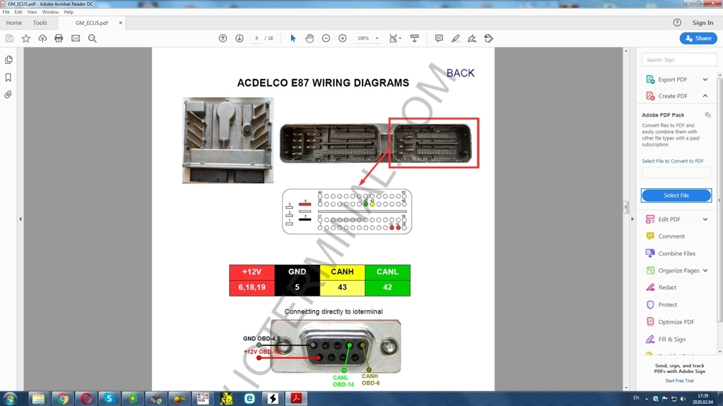The height and width of the screenshot is (406, 723).
Task: Bookmark the file with the star icon
Action: click(26, 38)
